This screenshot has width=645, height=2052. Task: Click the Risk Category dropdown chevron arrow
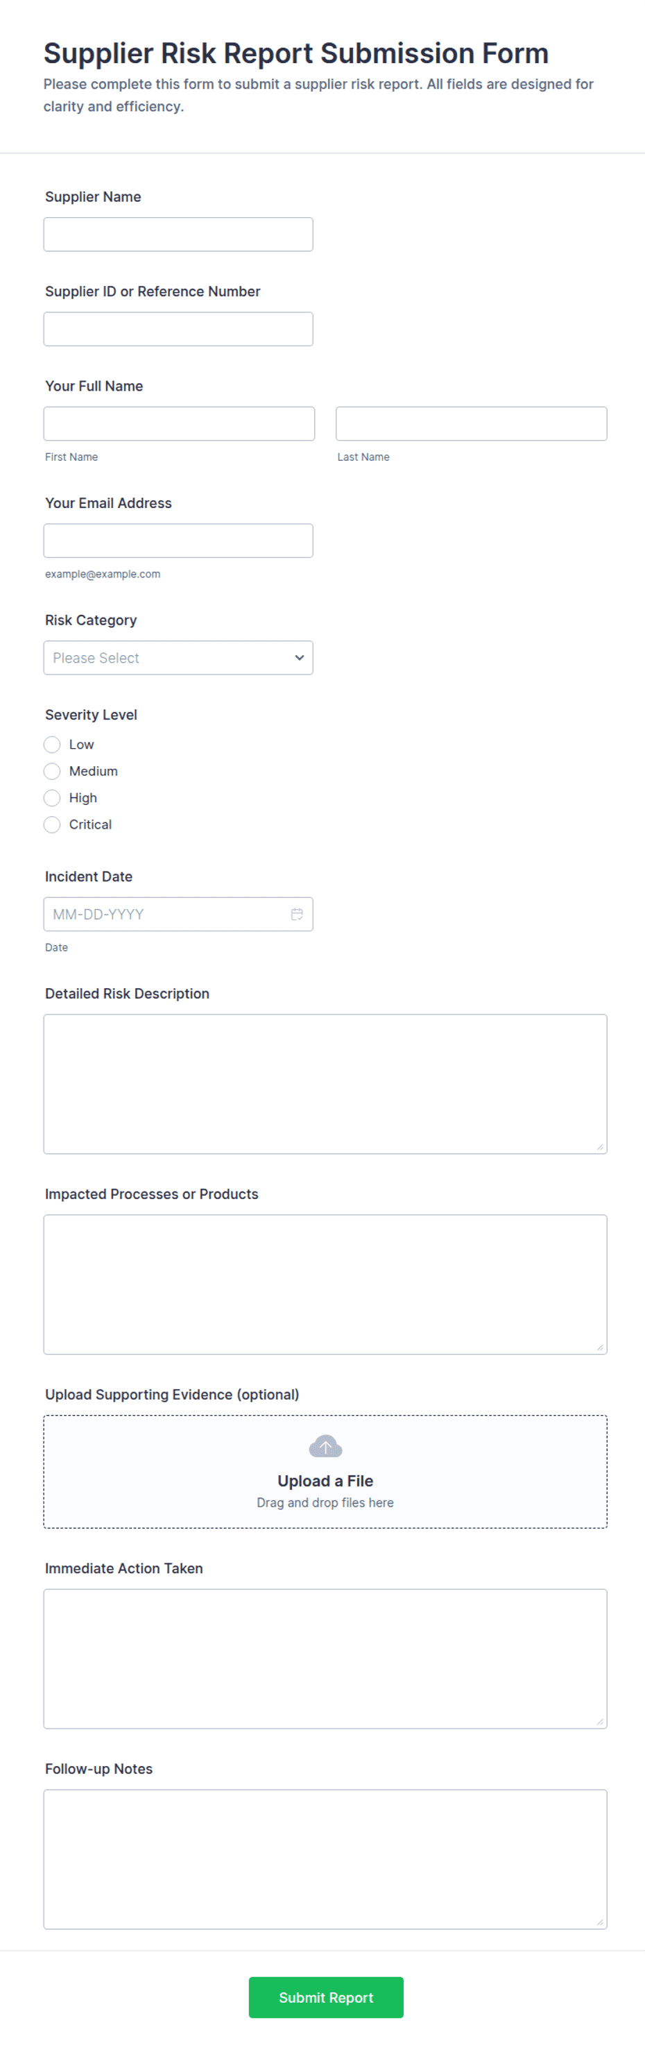point(300,658)
